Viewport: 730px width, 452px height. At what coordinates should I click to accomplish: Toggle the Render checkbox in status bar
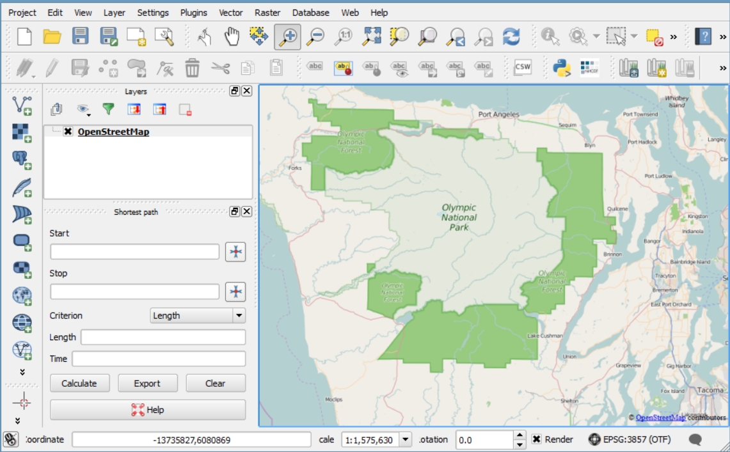[537, 440]
